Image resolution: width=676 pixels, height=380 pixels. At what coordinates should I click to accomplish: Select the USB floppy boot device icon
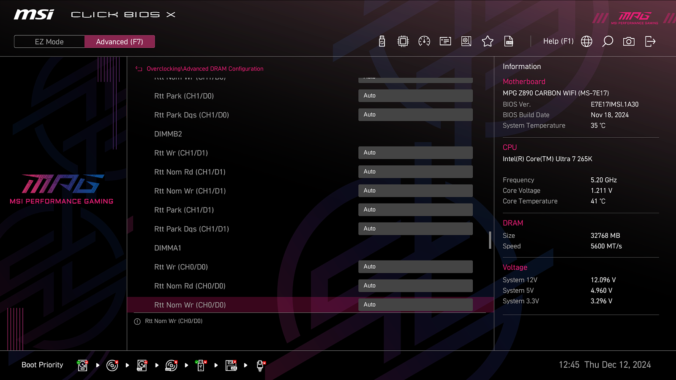(231, 365)
